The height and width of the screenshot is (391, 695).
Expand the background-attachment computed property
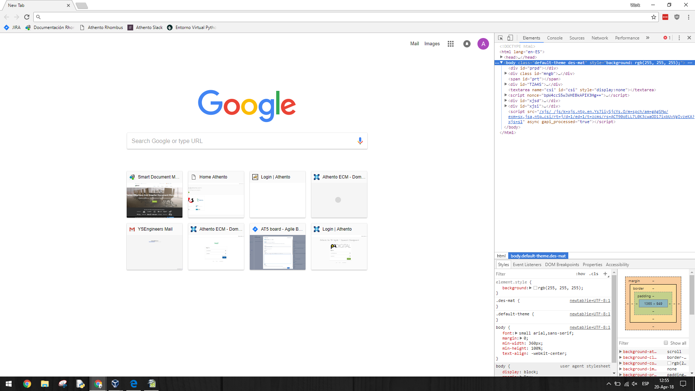click(x=621, y=351)
